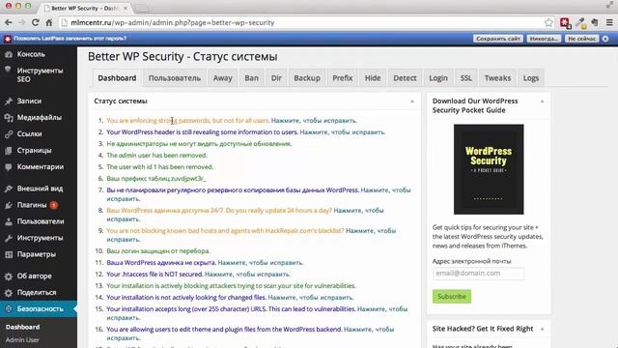Image resolution: width=618 pixels, height=348 pixels.
Task: Click Не сейчас in LastPass bar
Action: 581,39
